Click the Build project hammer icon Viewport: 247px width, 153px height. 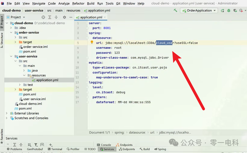(175, 10)
